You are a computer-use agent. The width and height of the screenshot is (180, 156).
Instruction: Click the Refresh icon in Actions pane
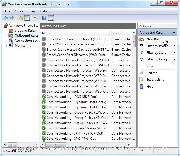pyautogui.click(x=142, y=73)
